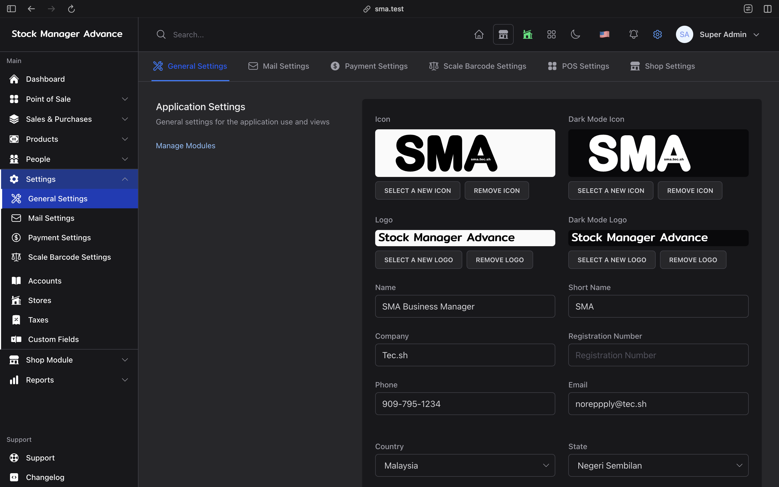Click the Name field SMA Business Manager
The image size is (779, 487).
(x=465, y=306)
